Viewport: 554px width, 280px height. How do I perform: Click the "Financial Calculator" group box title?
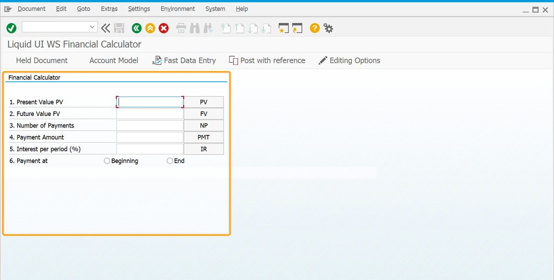[x=34, y=78]
